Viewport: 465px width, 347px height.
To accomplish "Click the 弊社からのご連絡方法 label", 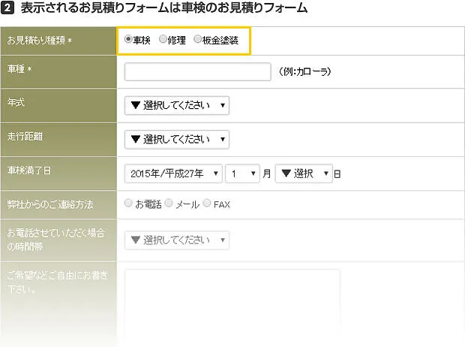I will [50, 204].
